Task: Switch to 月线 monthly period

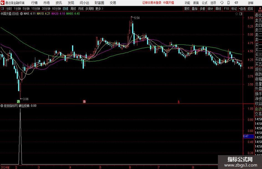Action: tap(81, 9)
